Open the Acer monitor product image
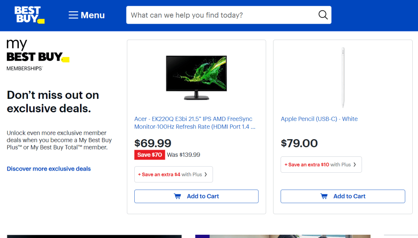Viewport: 418px width, 238px height. pos(196,78)
